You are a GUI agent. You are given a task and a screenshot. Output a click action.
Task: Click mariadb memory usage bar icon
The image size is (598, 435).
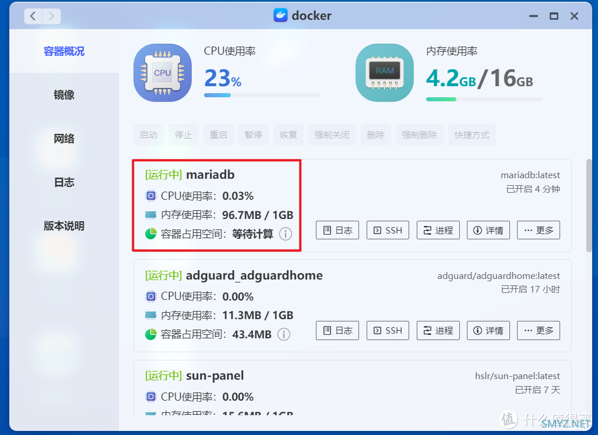click(151, 215)
